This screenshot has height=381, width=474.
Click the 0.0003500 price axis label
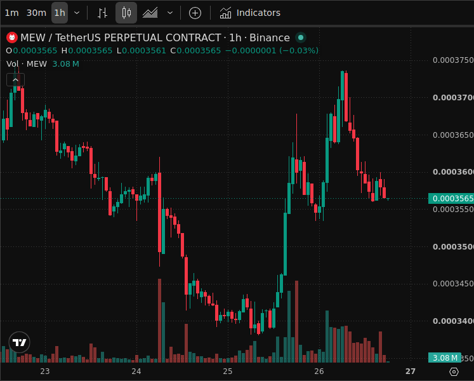pos(453,246)
